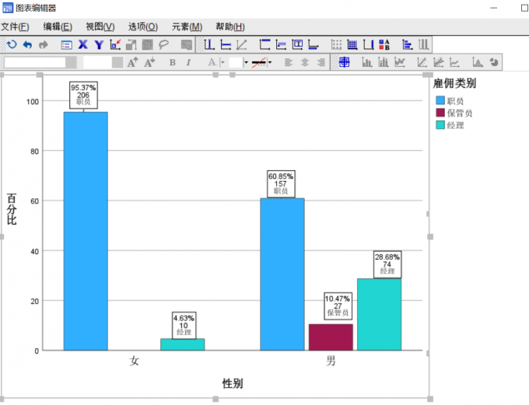This screenshot has height=405, width=529.
Task: Toggle italic text formatting
Action: coord(188,62)
